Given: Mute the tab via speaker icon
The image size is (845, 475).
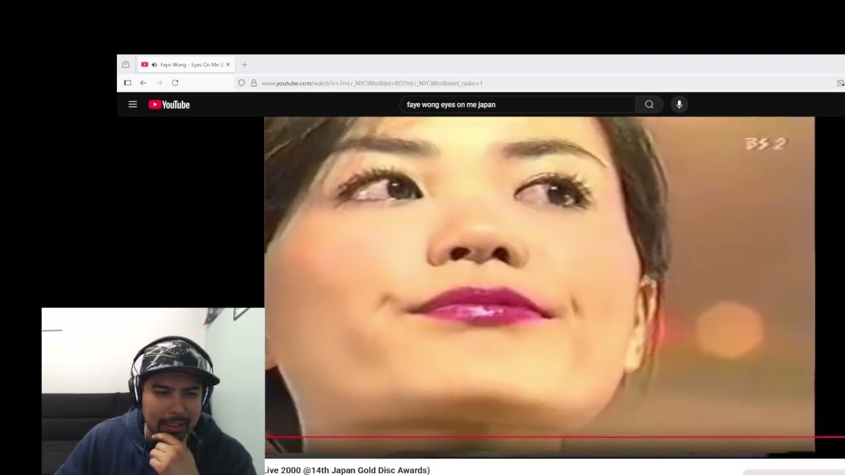Looking at the screenshot, I should 154,65.
